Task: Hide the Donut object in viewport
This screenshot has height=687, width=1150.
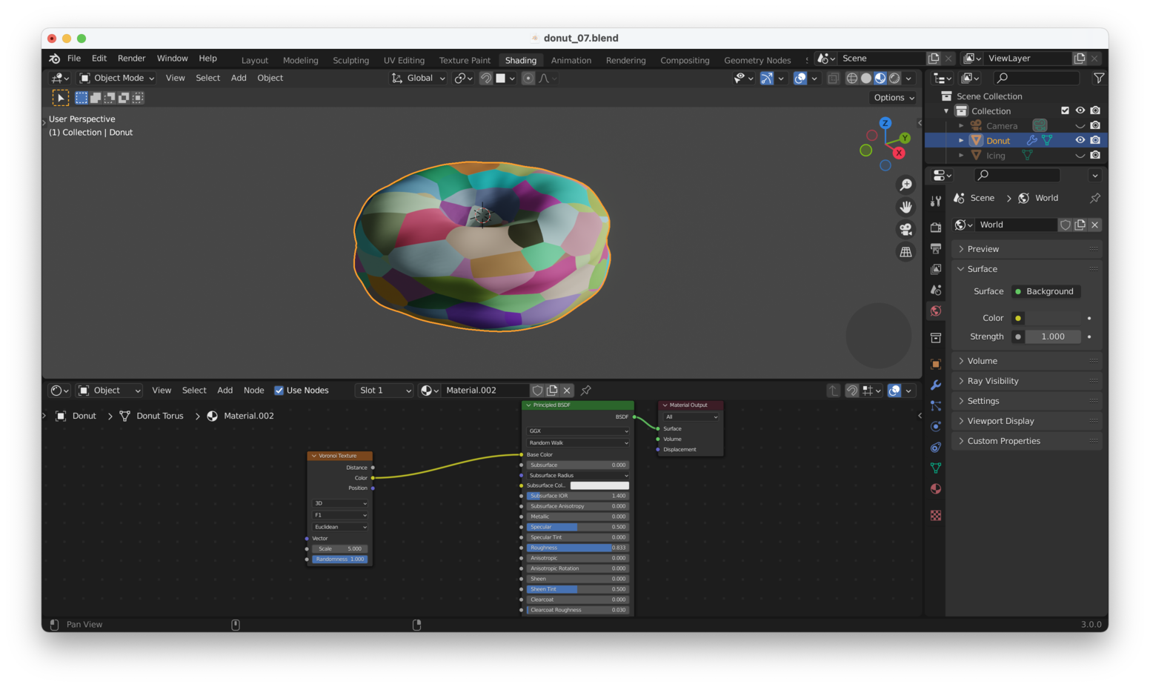Action: (x=1080, y=140)
